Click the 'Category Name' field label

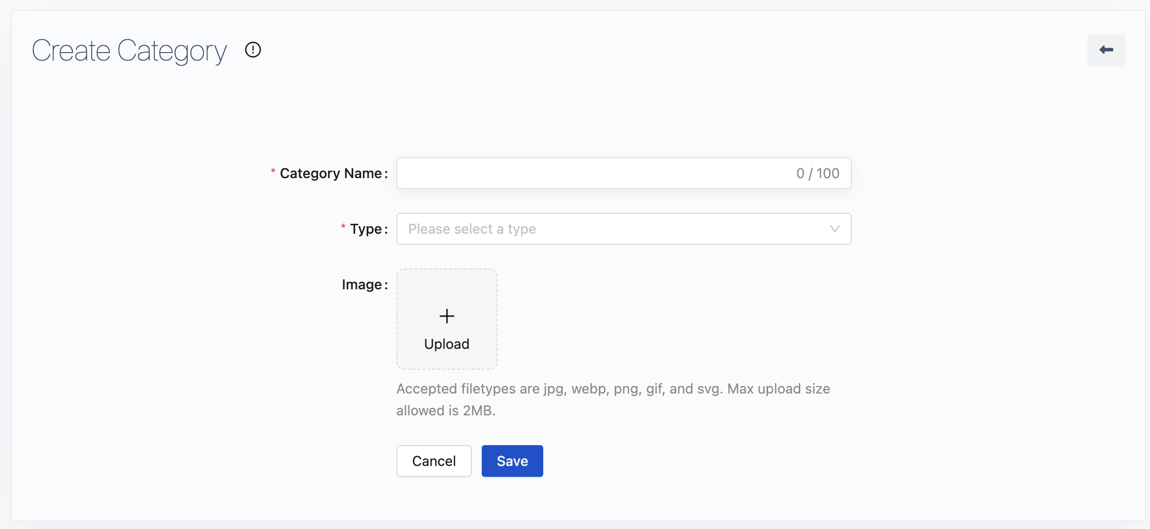click(330, 173)
